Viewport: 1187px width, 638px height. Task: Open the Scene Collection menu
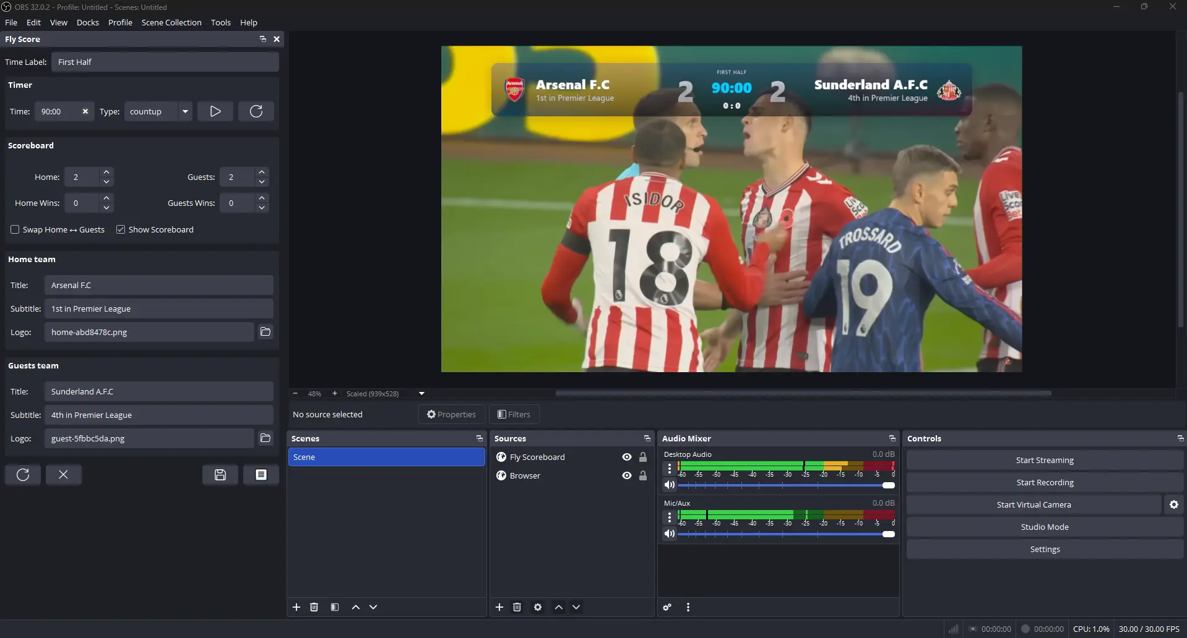[x=171, y=22]
